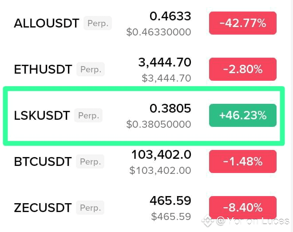
Task: Click the -42.77% change badge for ALLOUSDT
Action: (x=242, y=23)
